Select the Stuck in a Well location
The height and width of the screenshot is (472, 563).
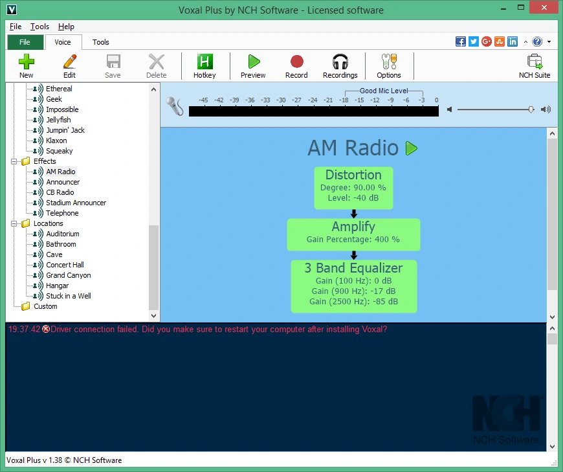coord(68,297)
